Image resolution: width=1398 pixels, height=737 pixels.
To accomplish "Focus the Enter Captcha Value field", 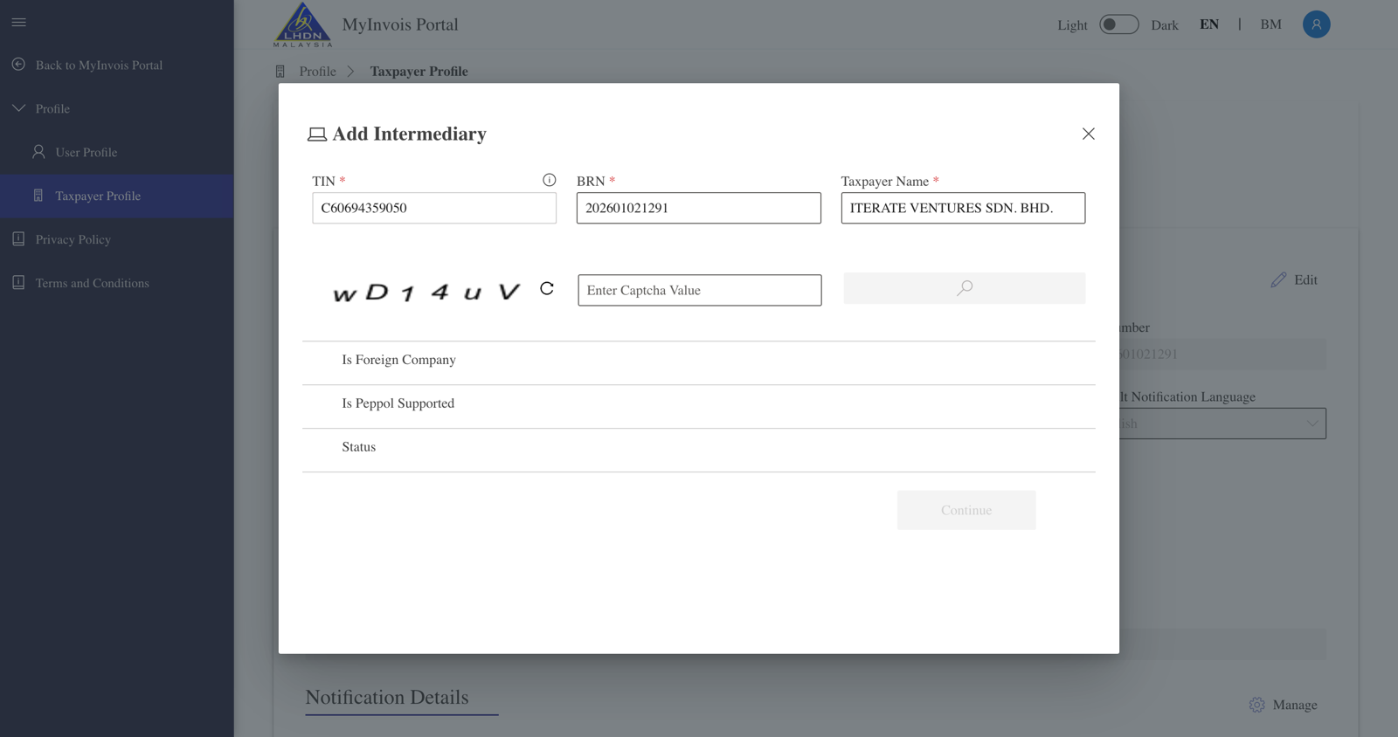I will pos(699,290).
